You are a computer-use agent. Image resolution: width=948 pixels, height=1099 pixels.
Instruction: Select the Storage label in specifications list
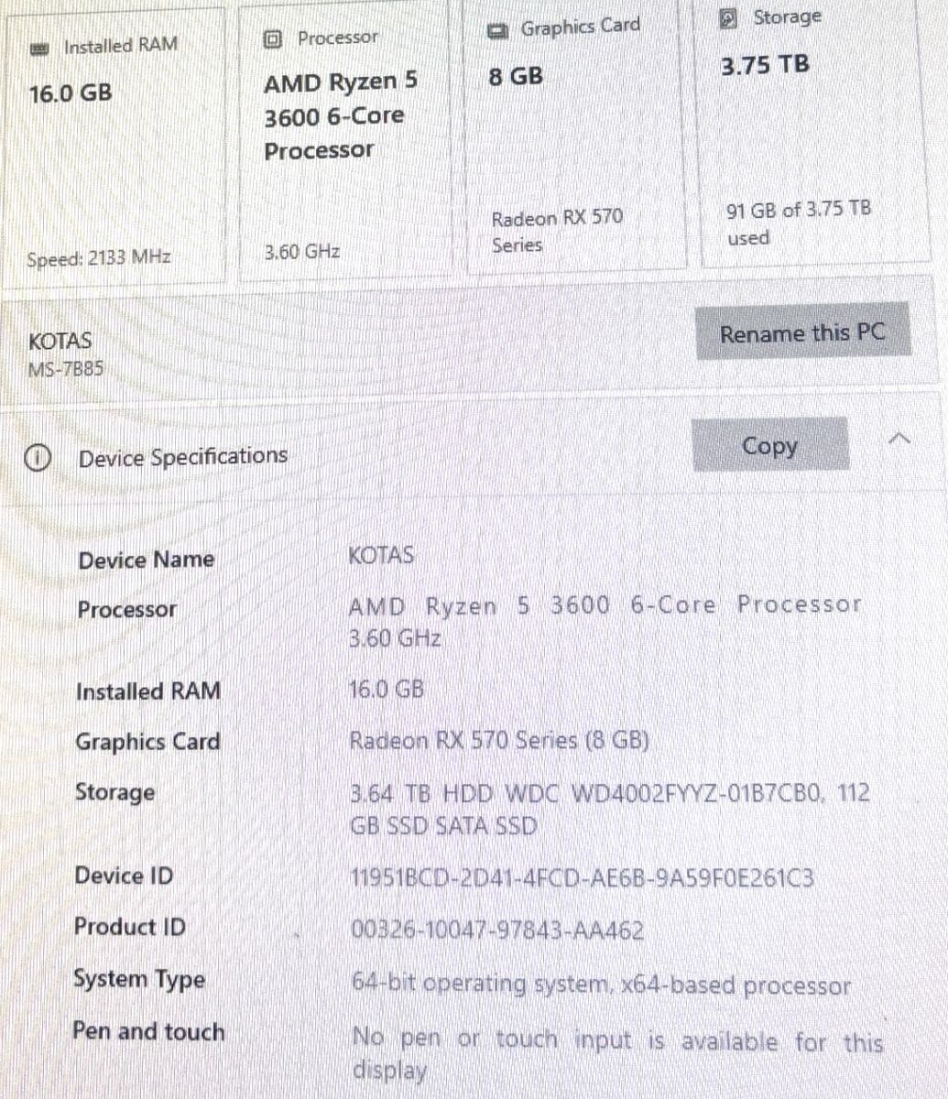114,792
